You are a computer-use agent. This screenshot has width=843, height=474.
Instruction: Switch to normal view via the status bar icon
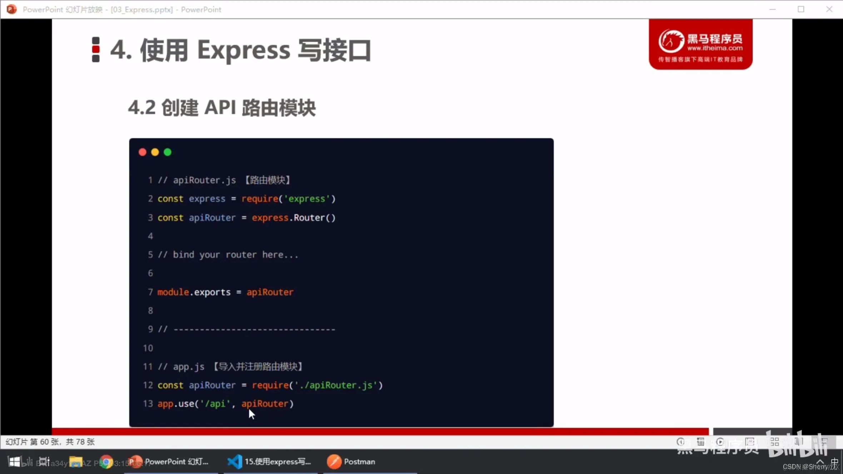(x=749, y=442)
